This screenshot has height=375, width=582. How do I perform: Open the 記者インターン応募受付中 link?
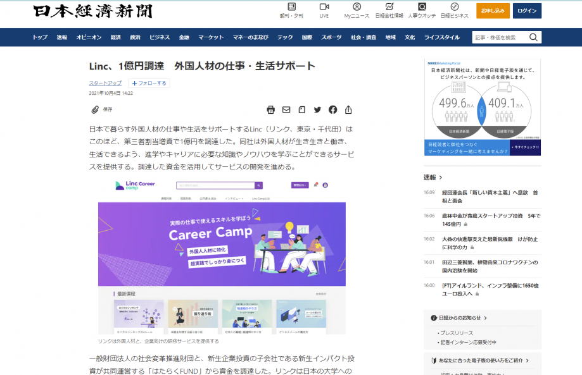coord(469,342)
